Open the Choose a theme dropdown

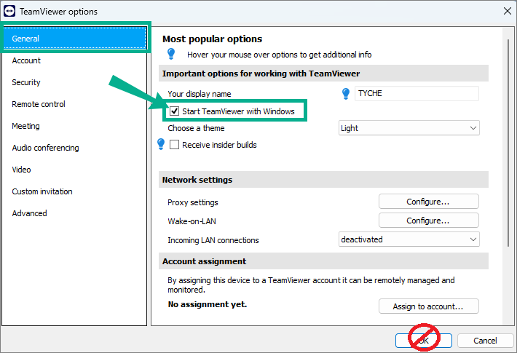(409, 128)
